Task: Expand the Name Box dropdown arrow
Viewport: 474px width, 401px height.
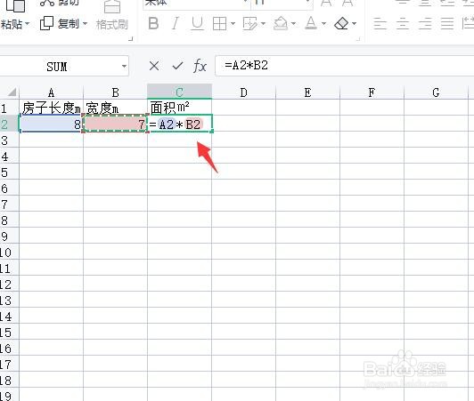Action: click(x=124, y=66)
